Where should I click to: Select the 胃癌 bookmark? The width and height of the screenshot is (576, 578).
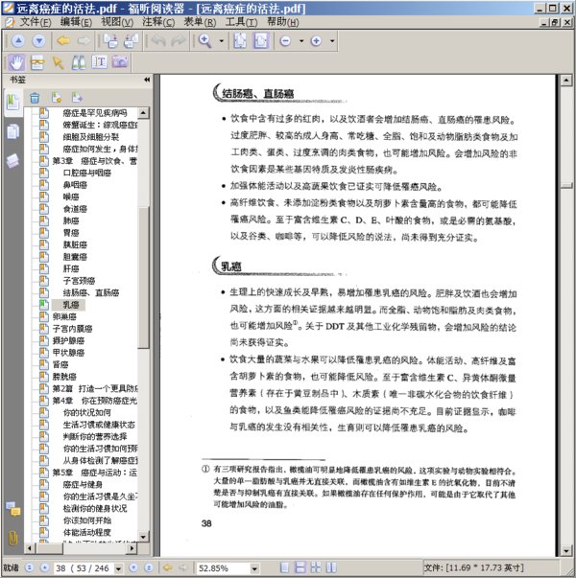71,233
